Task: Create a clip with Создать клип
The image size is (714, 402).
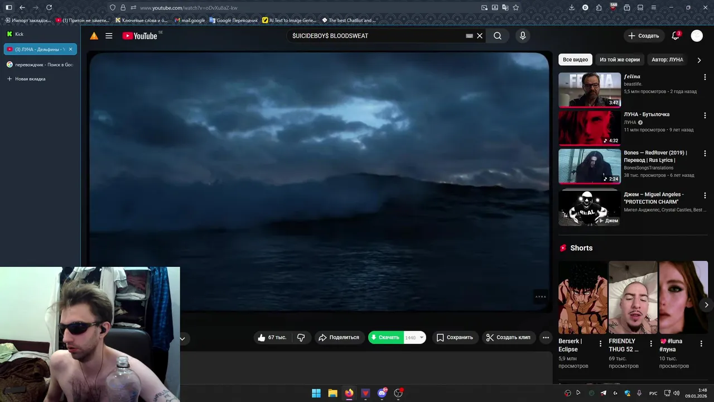Action: click(x=508, y=337)
